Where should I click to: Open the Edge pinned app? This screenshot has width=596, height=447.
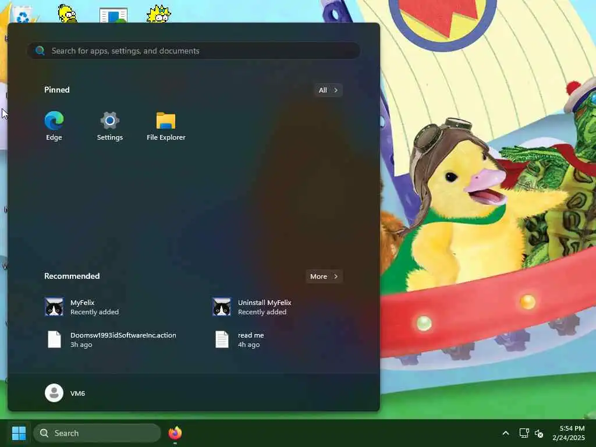(54, 126)
